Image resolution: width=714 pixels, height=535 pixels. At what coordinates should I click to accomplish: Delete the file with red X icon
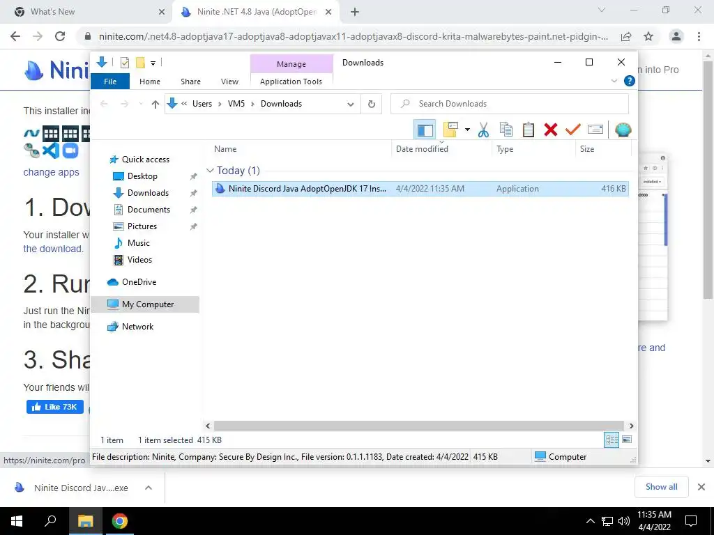coord(551,130)
